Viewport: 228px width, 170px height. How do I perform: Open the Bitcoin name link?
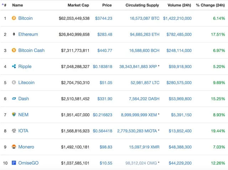(25, 18)
